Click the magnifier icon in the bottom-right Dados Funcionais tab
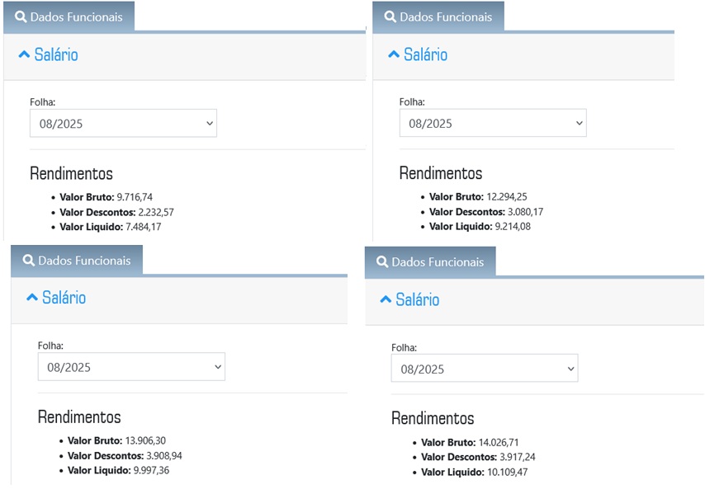Viewport: 705px width, 494px height. tap(382, 262)
